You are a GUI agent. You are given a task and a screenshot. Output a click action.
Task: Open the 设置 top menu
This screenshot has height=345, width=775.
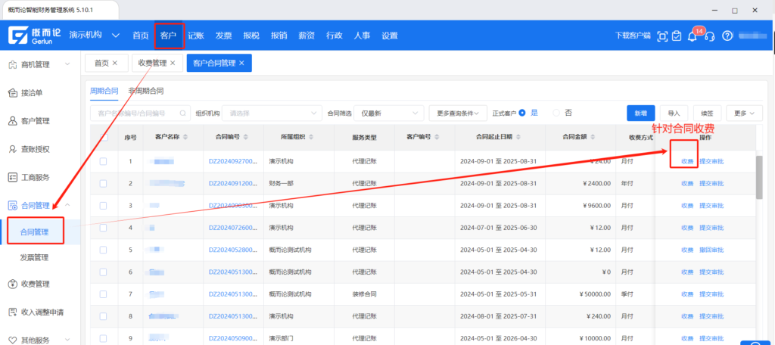390,35
